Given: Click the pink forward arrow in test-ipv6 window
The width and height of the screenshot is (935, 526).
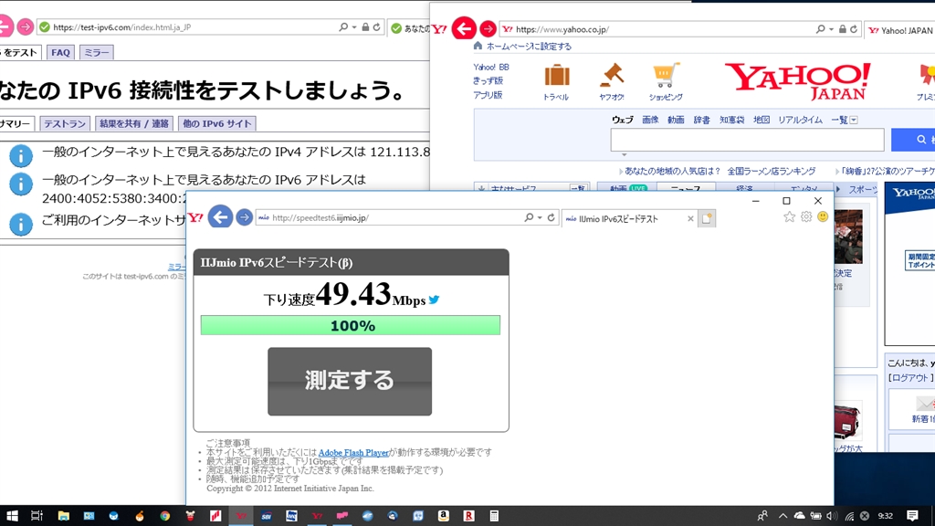Looking at the screenshot, I should click(x=25, y=26).
